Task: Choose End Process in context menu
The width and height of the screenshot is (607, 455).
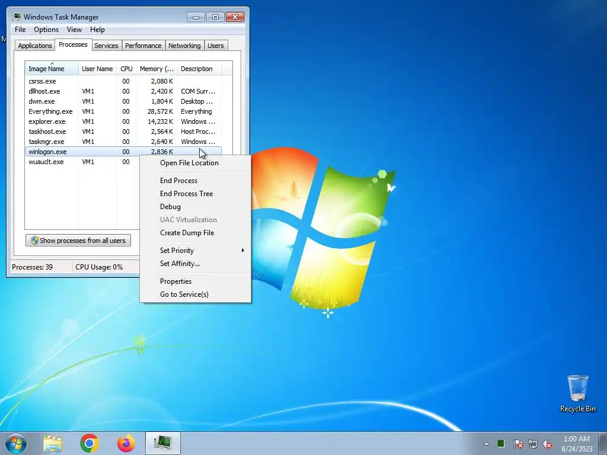Action: (x=195, y=181)
